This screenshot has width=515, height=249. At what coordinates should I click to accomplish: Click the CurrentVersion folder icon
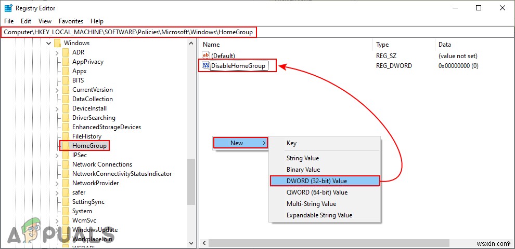pyautogui.click(x=67, y=90)
